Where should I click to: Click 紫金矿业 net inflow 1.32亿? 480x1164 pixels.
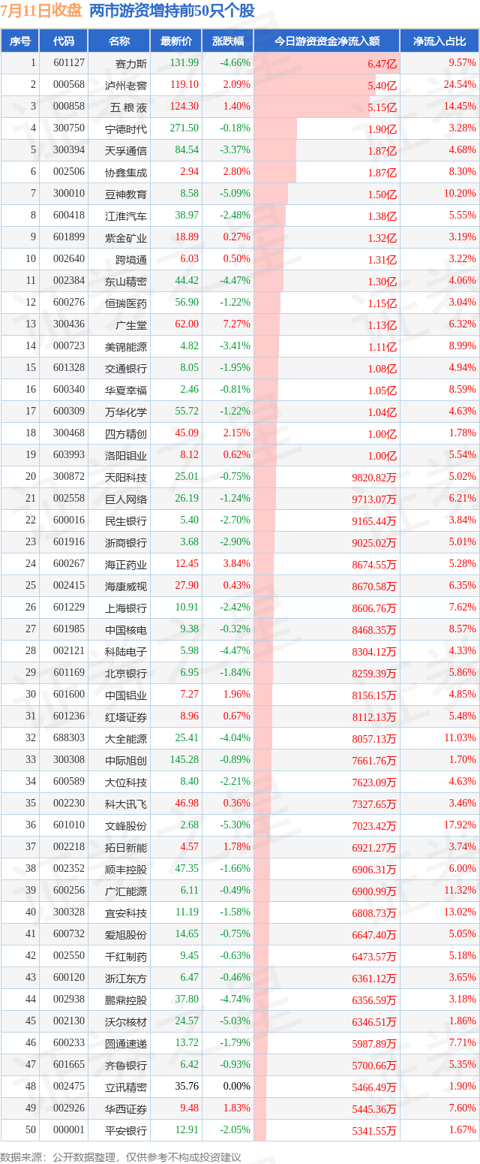[x=382, y=238]
